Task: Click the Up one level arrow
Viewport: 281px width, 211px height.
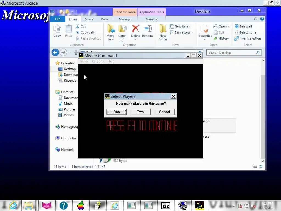Action: pyautogui.click(x=76, y=52)
